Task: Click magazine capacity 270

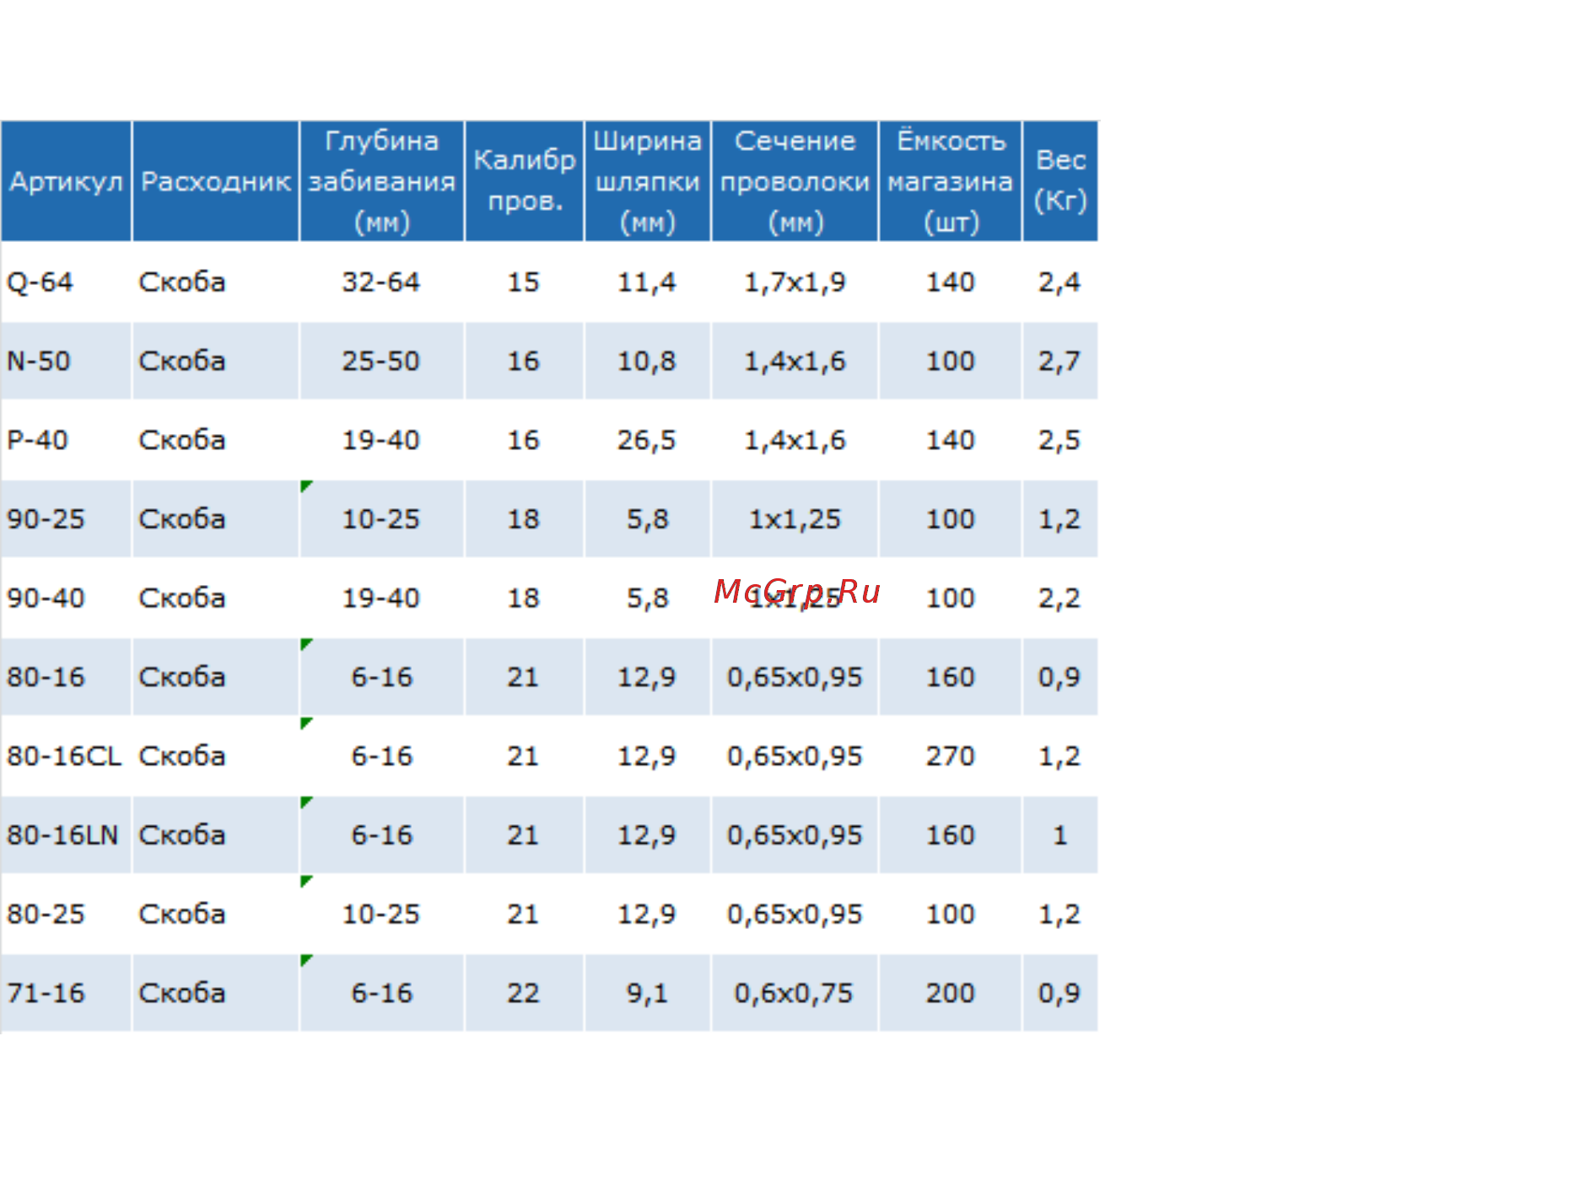Action: pyautogui.click(x=951, y=756)
